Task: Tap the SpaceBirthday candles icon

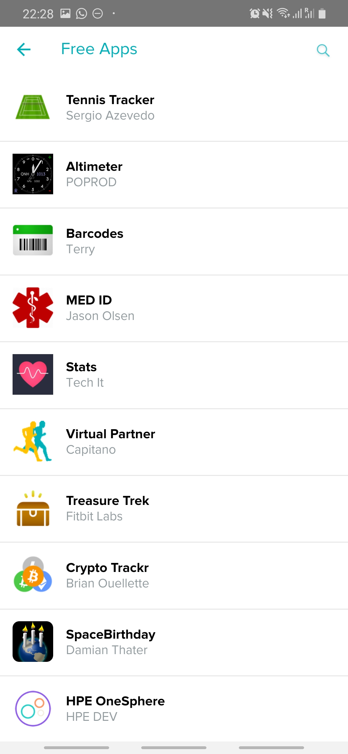Action: click(x=33, y=642)
